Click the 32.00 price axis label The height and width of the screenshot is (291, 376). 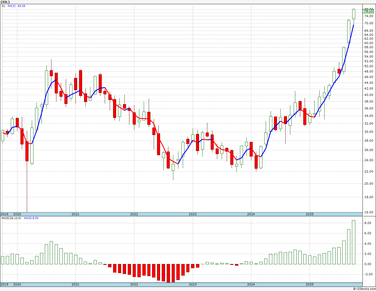pyautogui.click(x=369, y=123)
